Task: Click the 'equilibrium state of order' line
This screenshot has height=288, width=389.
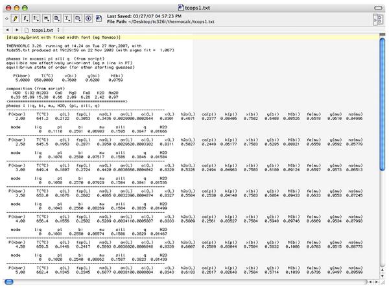Action: tap(71, 67)
